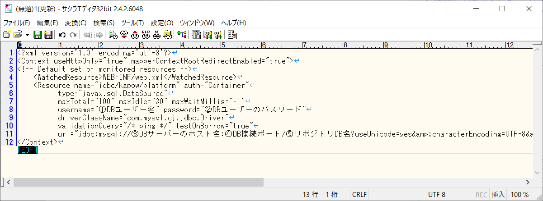
Task: Click the horizontal scrollbar right arrow
Action: pyautogui.click(x=528, y=182)
